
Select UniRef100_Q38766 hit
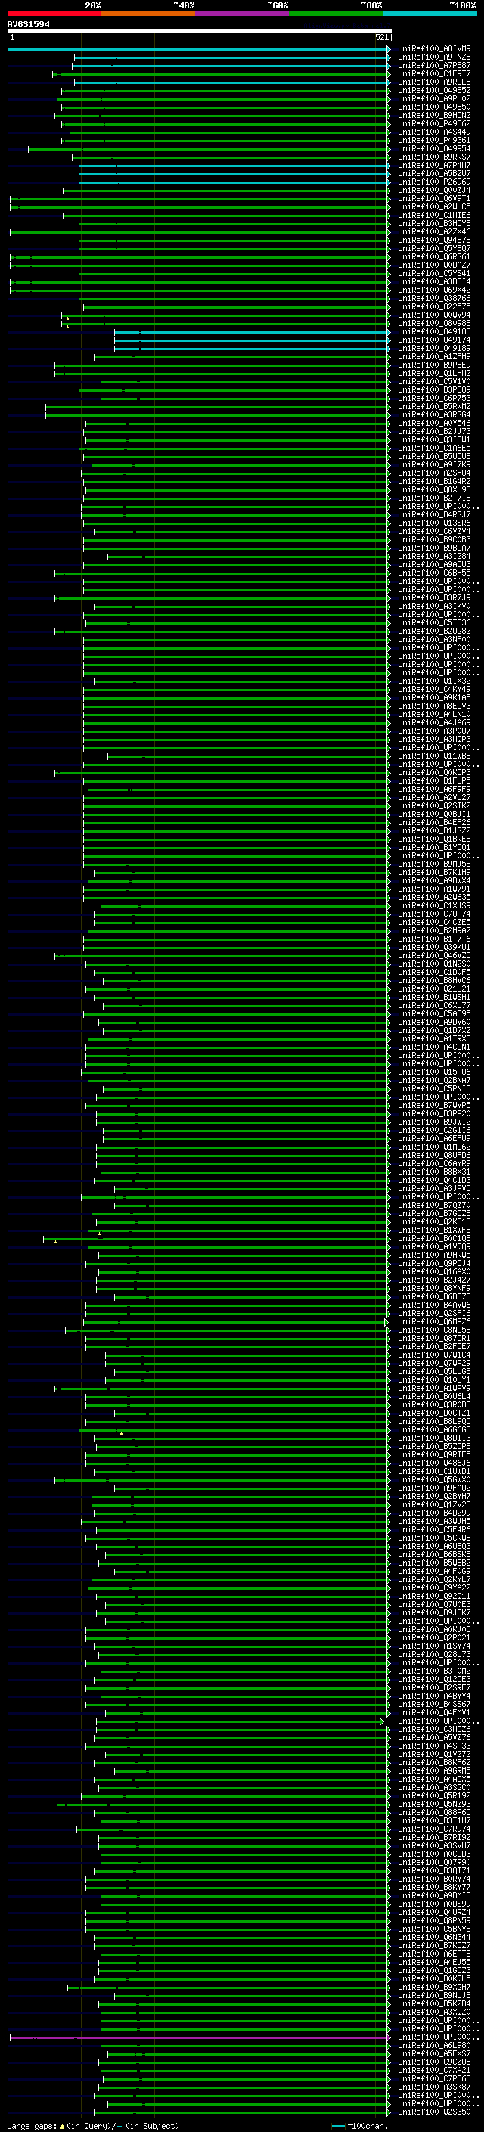pos(434,298)
